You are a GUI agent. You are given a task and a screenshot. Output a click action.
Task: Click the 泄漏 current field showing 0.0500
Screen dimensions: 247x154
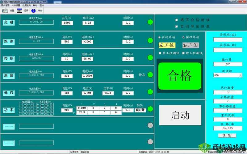click(x=87, y=76)
